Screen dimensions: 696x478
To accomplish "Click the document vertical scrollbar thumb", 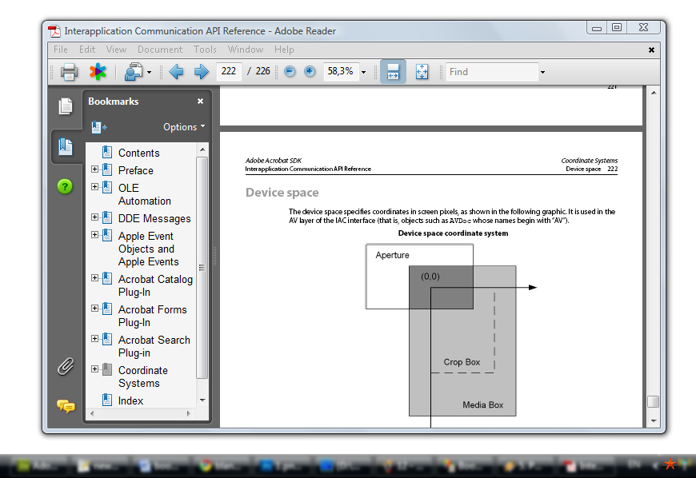I will pos(653,400).
